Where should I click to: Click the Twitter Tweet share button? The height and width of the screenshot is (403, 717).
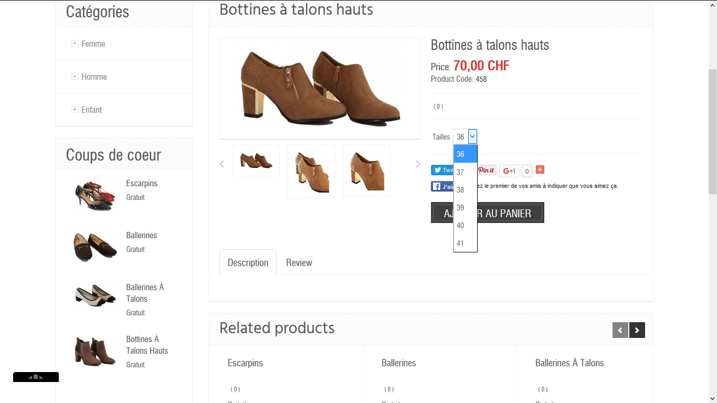tap(442, 170)
